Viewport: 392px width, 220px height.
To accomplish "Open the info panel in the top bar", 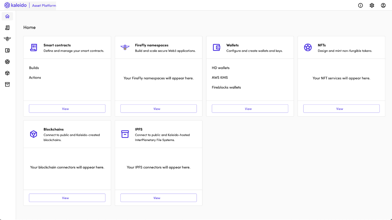I will click(x=360, y=5).
